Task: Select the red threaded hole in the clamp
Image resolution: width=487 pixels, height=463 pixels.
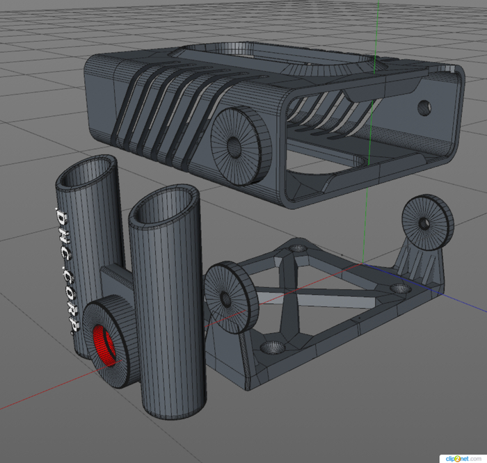Action: (x=104, y=341)
